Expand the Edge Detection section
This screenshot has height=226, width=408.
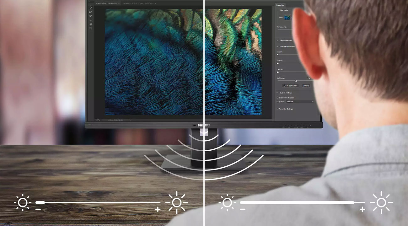(x=277, y=40)
